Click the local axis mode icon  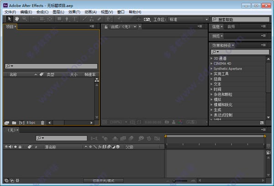click(138, 19)
